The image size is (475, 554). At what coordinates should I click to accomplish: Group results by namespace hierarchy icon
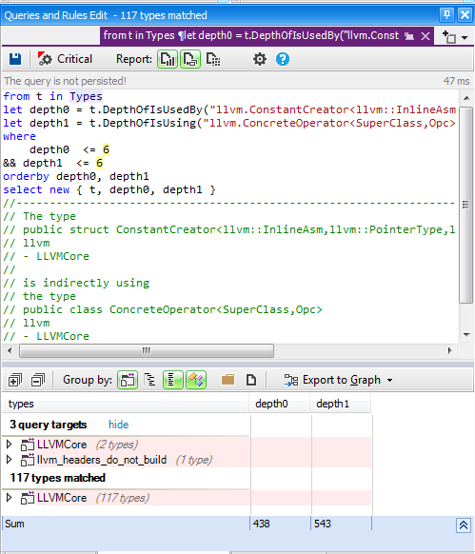pos(150,380)
